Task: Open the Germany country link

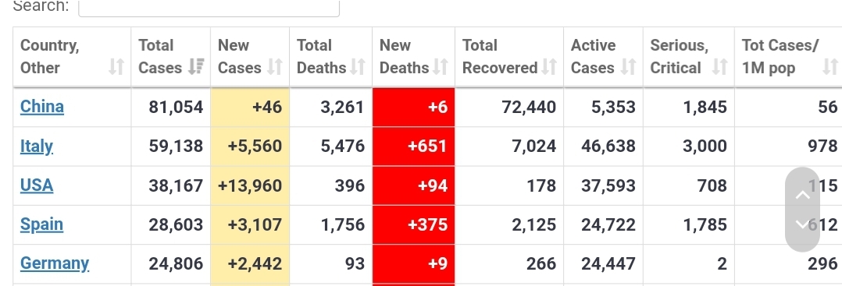Action: click(x=54, y=263)
